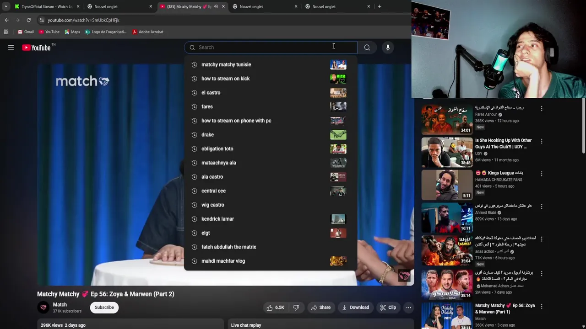
Task: Start voice search with microphone icon
Action: point(388,48)
